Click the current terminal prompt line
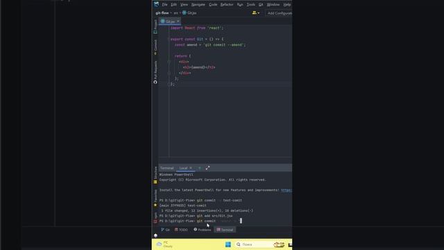This screenshot has width=444, height=250. click(200, 221)
